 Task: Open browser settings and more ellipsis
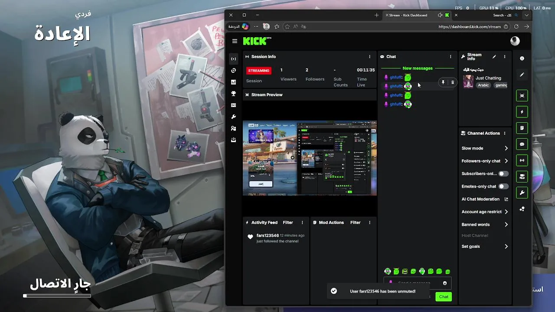pos(256,26)
